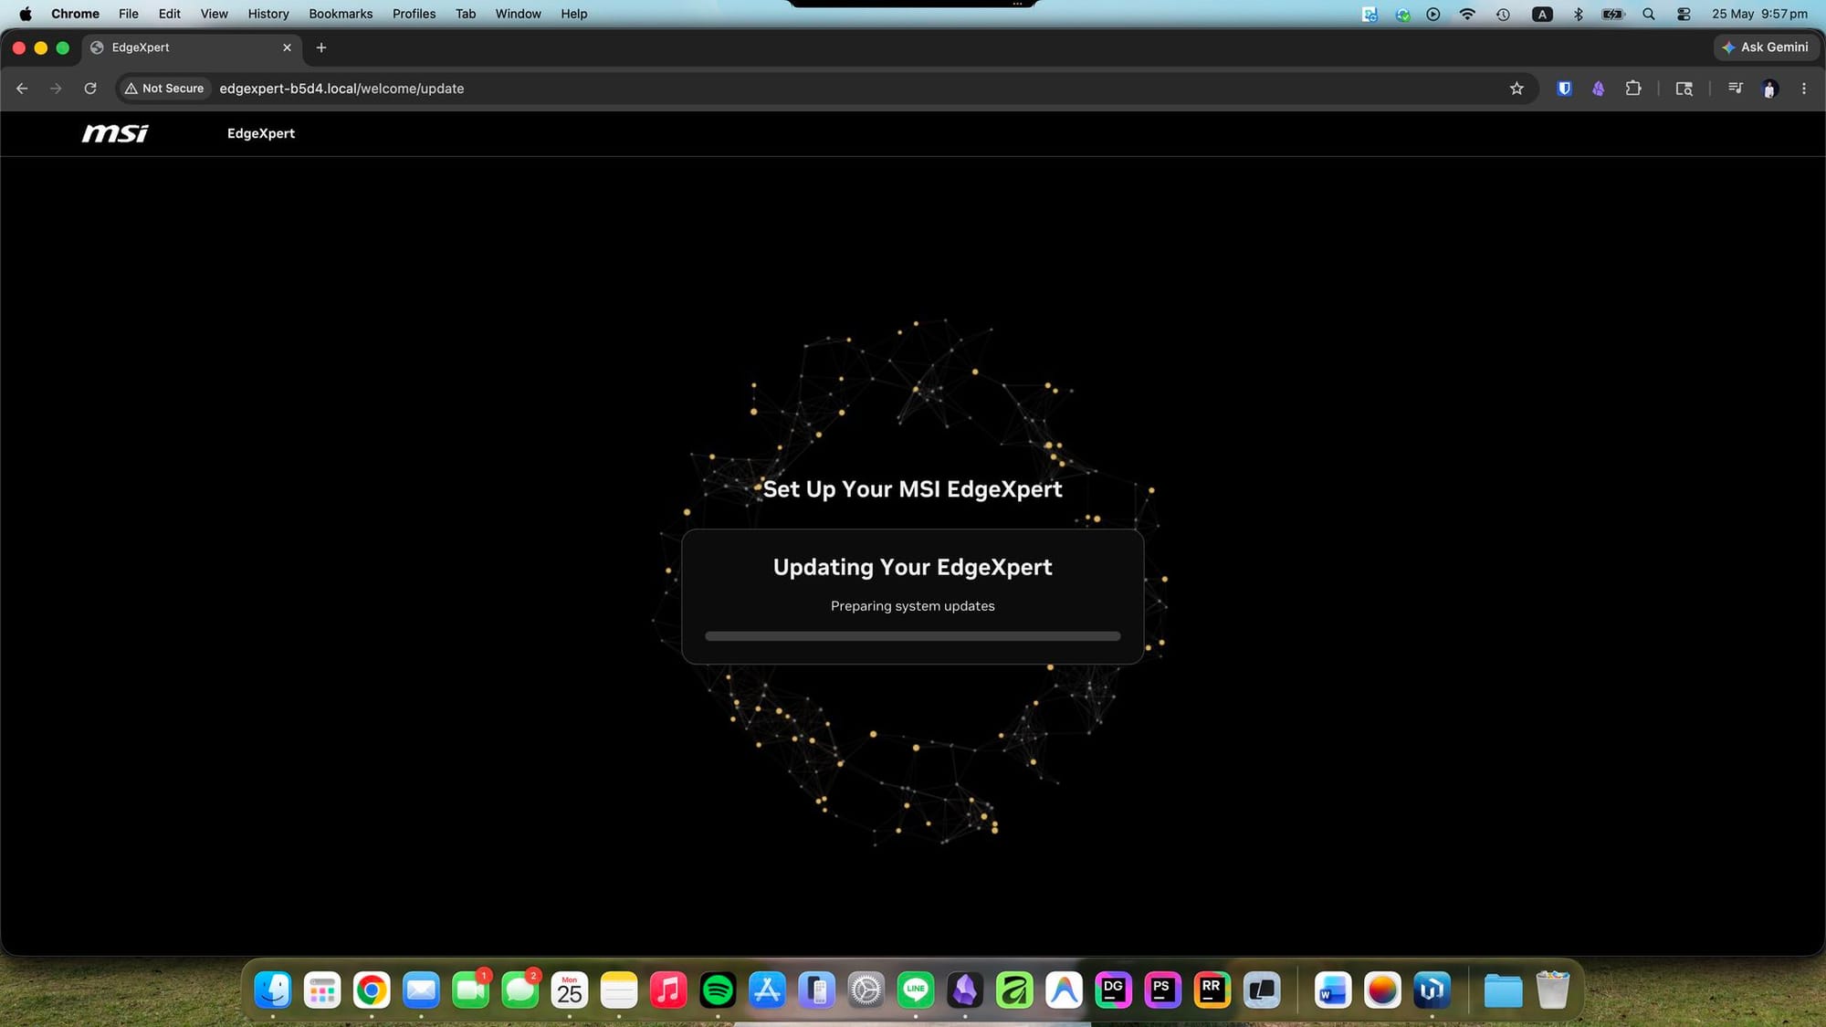Open Finder from the Dock
Screen dimensions: 1826x1027
(273, 990)
